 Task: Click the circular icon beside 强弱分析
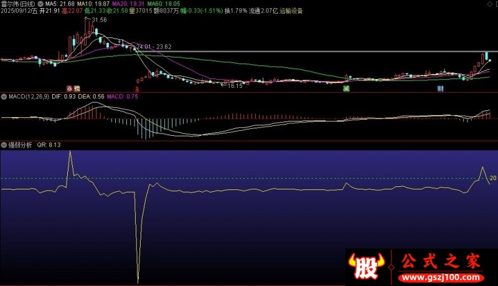pyautogui.click(x=4, y=144)
